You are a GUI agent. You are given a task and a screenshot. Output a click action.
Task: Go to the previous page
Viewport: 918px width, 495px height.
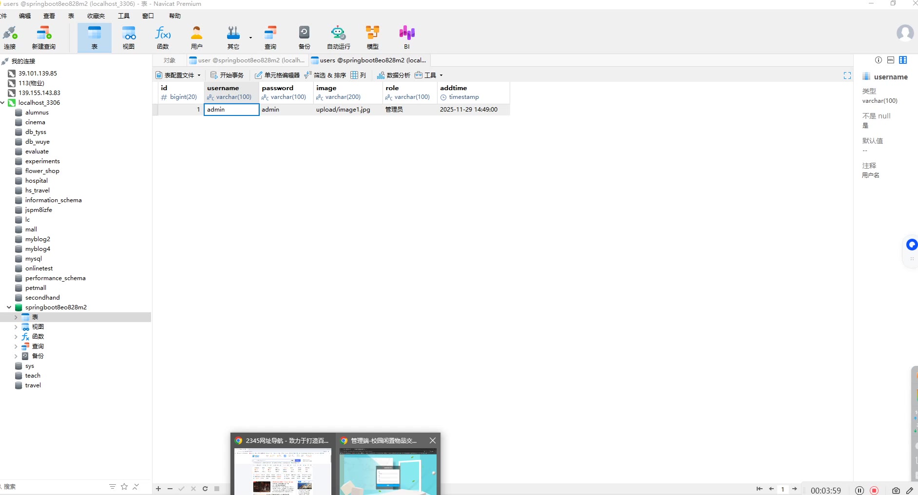click(771, 489)
